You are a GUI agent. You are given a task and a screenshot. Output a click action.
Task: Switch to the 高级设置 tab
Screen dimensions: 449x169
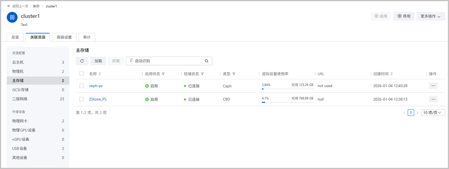point(64,37)
